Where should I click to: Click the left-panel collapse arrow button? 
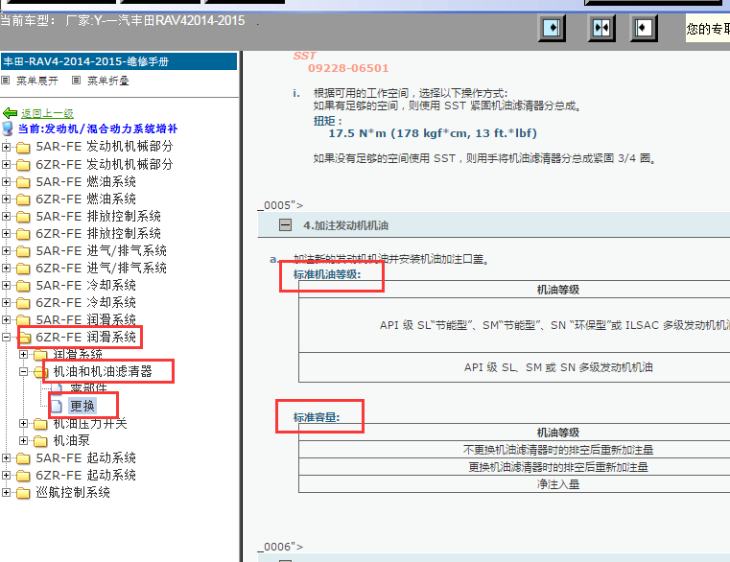click(x=552, y=28)
